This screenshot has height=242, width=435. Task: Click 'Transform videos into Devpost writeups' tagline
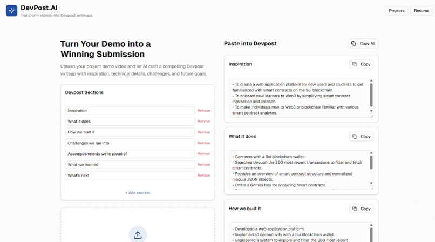[x=56, y=15]
